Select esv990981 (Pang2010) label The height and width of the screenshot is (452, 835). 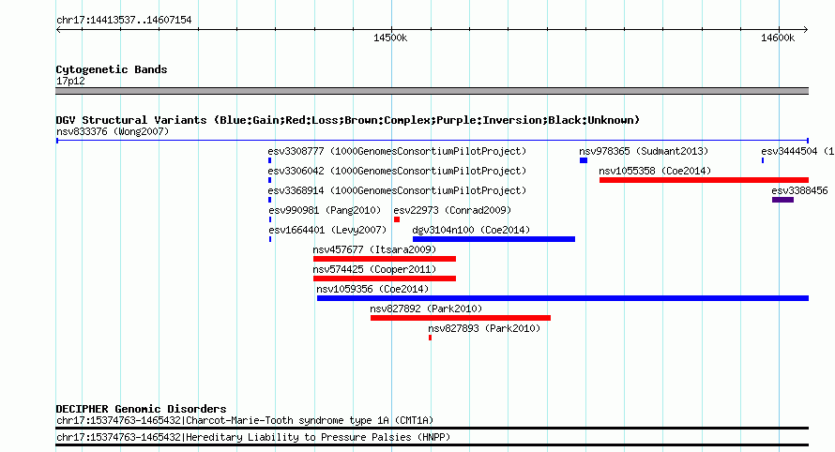(x=325, y=210)
